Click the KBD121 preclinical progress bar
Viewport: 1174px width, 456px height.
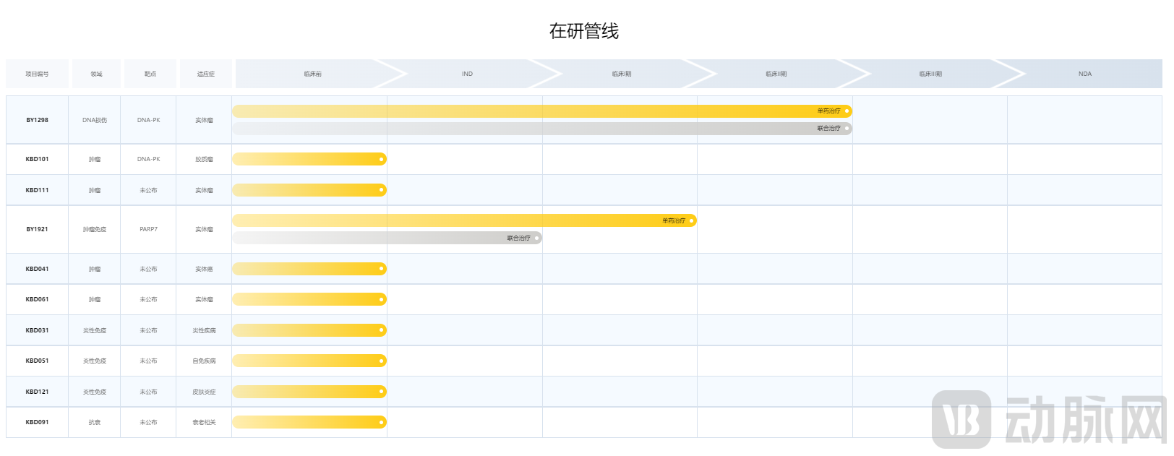pos(309,392)
